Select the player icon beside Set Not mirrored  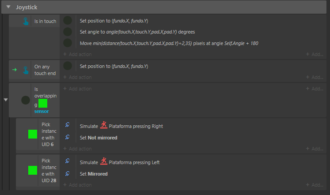point(67,137)
